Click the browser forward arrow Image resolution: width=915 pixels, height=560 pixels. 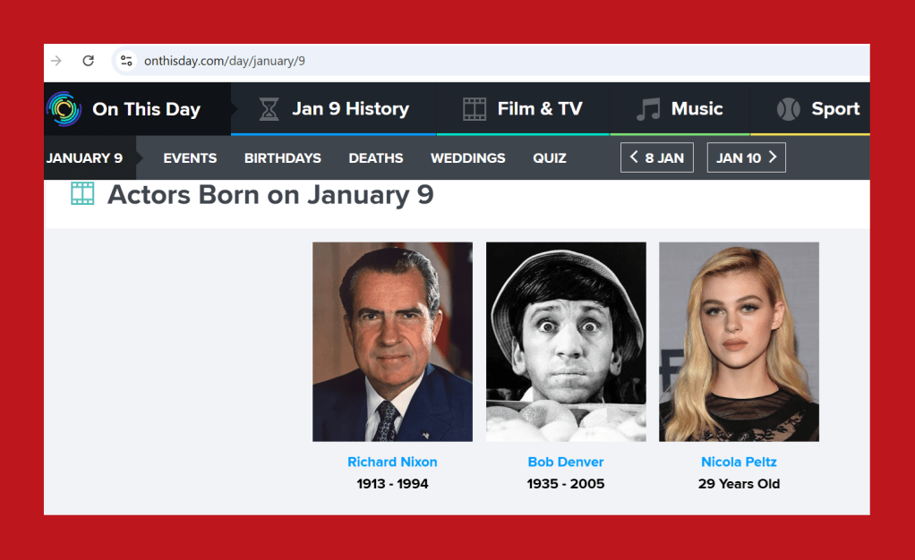tap(56, 61)
